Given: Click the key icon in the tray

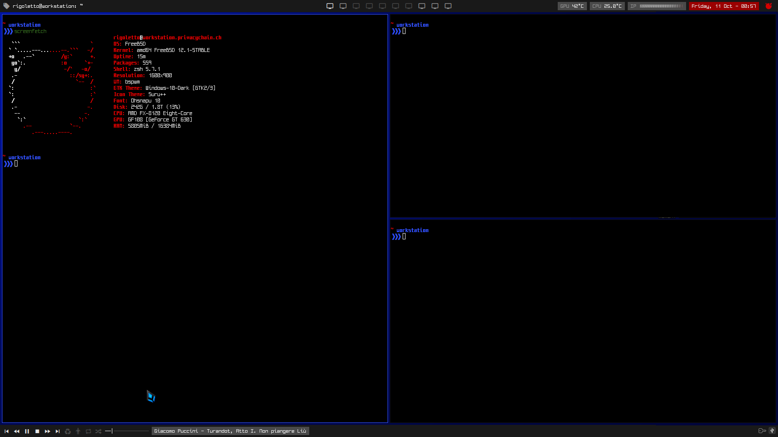Looking at the screenshot, I should tap(762, 431).
